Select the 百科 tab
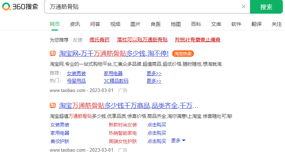 click(x=196, y=24)
